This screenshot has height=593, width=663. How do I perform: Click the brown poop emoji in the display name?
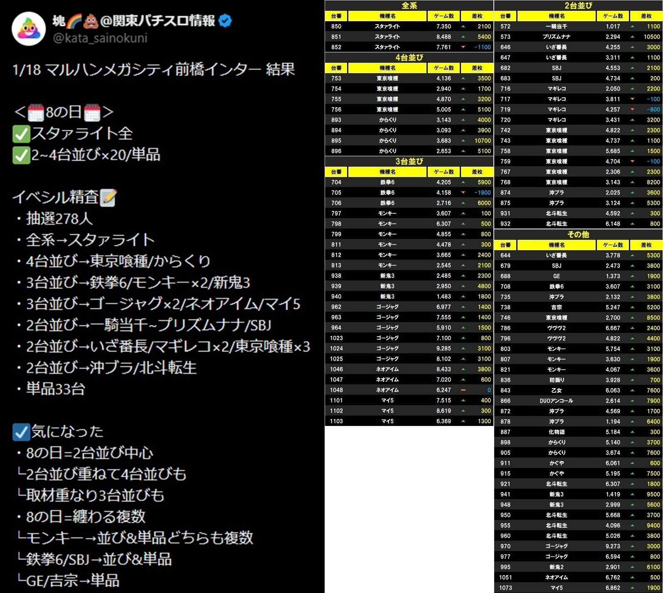(x=91, y=20)
